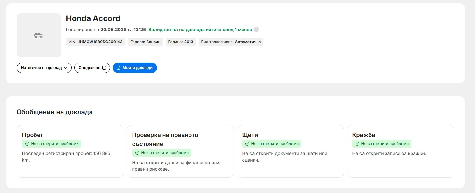Click the text about no damage documents found
The width and height of the screenshot is (475, 193).
click(x=285, y=157)
